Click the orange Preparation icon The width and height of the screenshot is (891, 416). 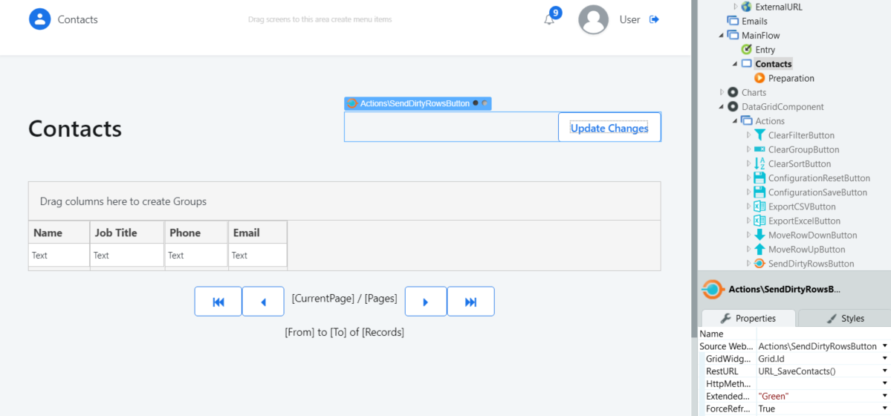[x=759, y=78]
